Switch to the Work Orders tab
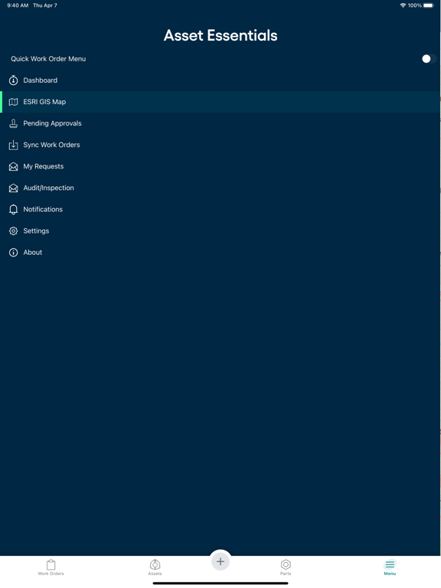Viewport: 441px width, 588px height. point(51,567)
